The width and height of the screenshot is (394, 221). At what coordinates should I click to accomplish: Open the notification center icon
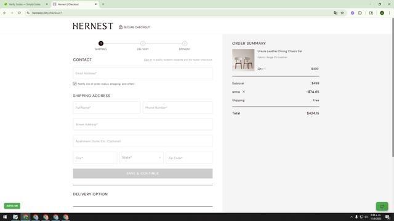click(x=387, y=217)
